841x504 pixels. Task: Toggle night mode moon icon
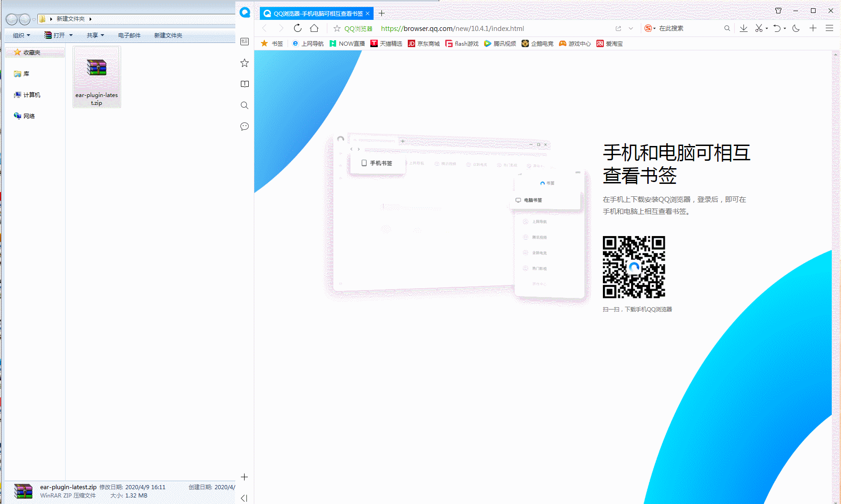point(796,28)
